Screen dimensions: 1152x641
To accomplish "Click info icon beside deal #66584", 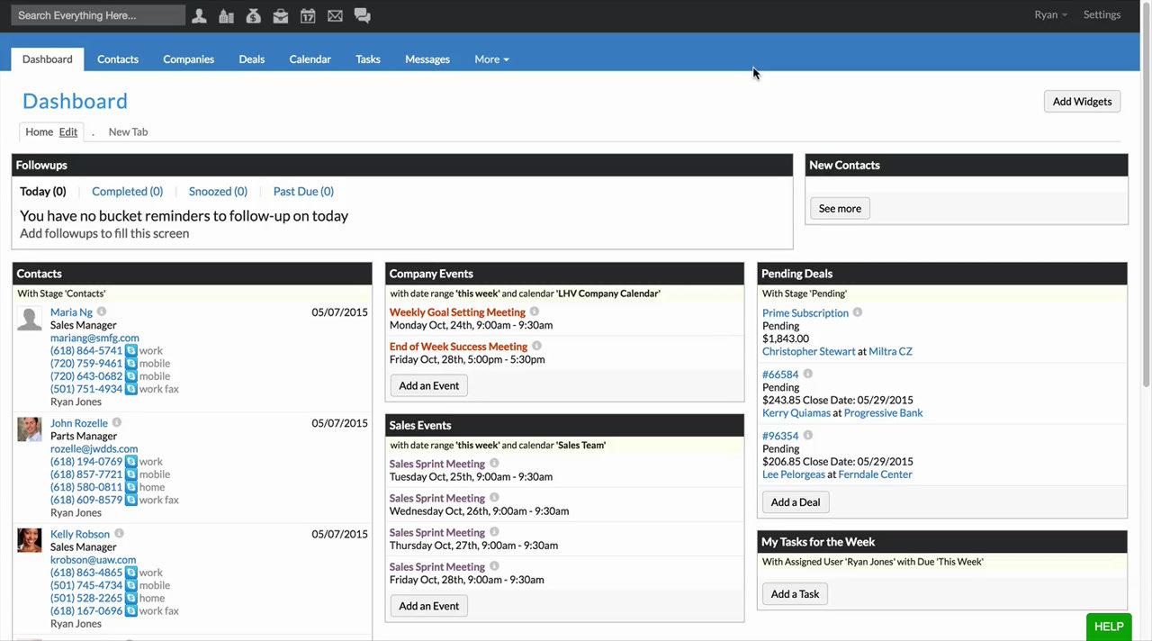I will (808, 374).
